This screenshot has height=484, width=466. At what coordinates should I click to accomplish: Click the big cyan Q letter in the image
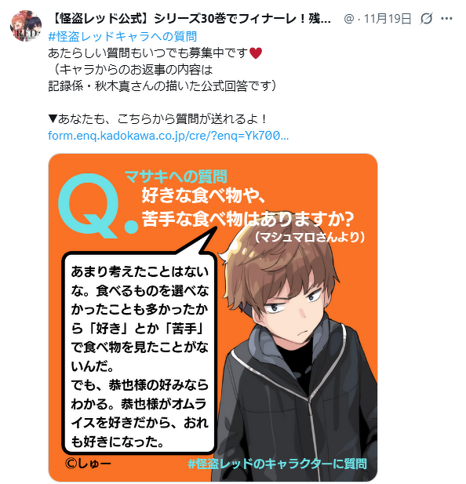(x=89, y=206)
